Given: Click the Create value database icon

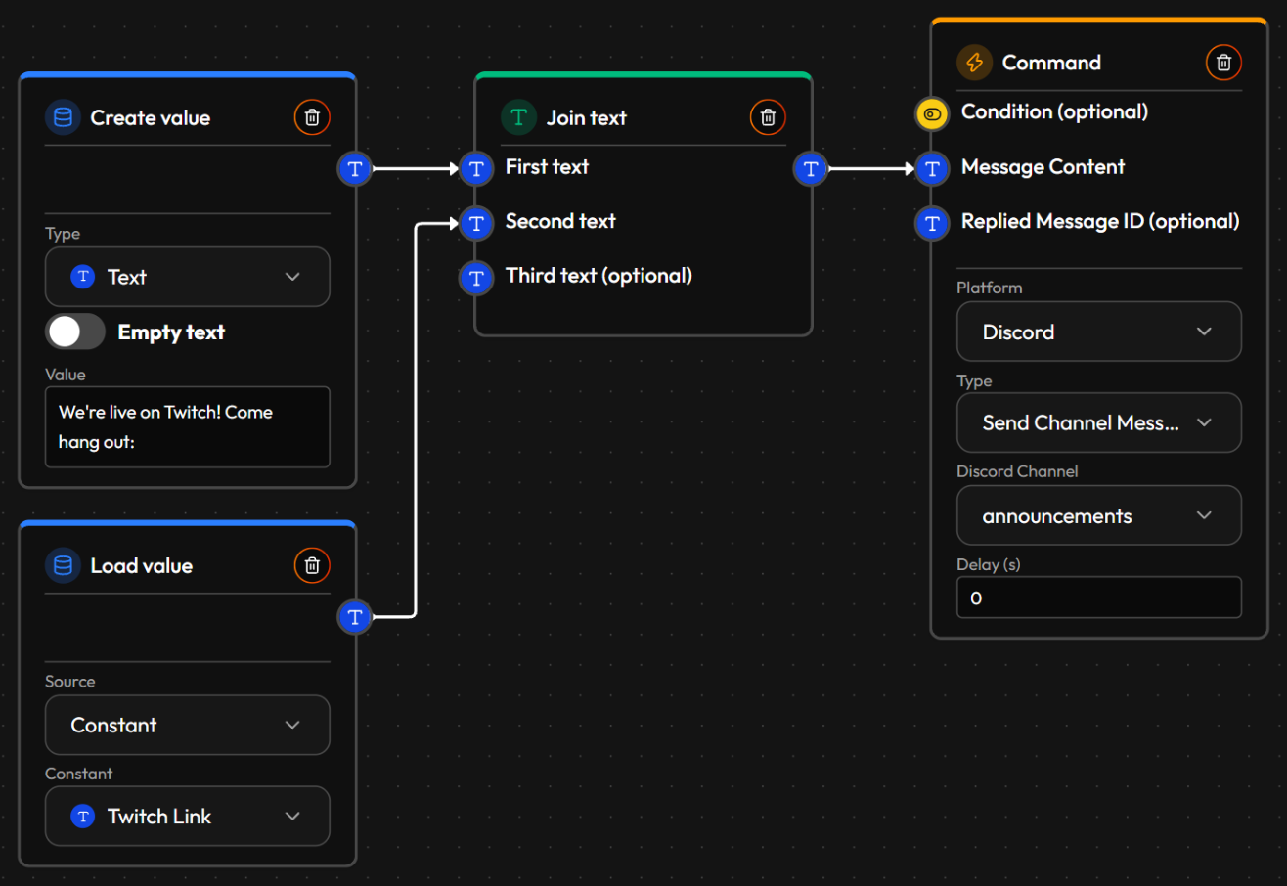Looking at the screenshot, I should click(63, 118).
